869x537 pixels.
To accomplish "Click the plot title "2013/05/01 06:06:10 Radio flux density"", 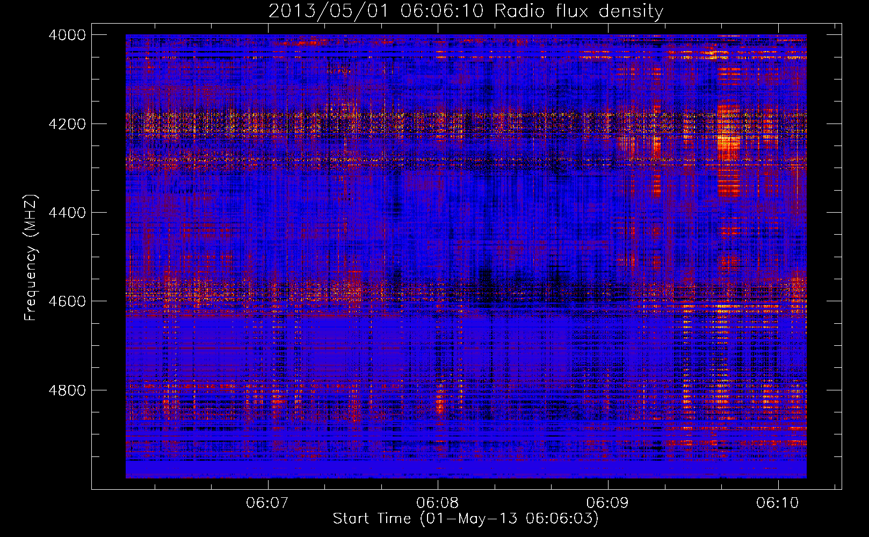I will tap(466, 11).
